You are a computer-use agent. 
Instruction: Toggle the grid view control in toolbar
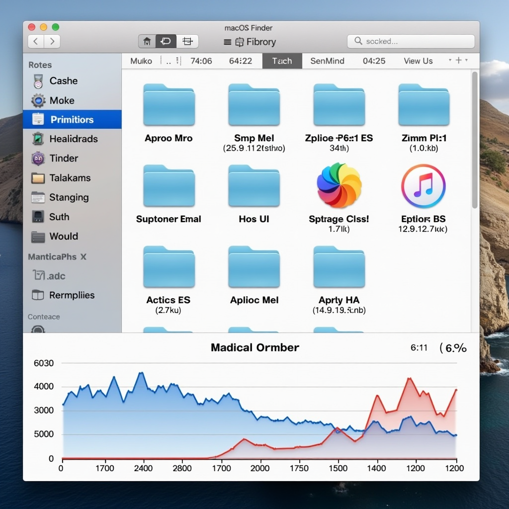[187, 41]
